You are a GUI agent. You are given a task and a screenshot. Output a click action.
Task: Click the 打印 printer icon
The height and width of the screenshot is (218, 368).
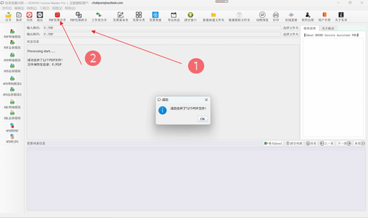click(x=276, y=15)
